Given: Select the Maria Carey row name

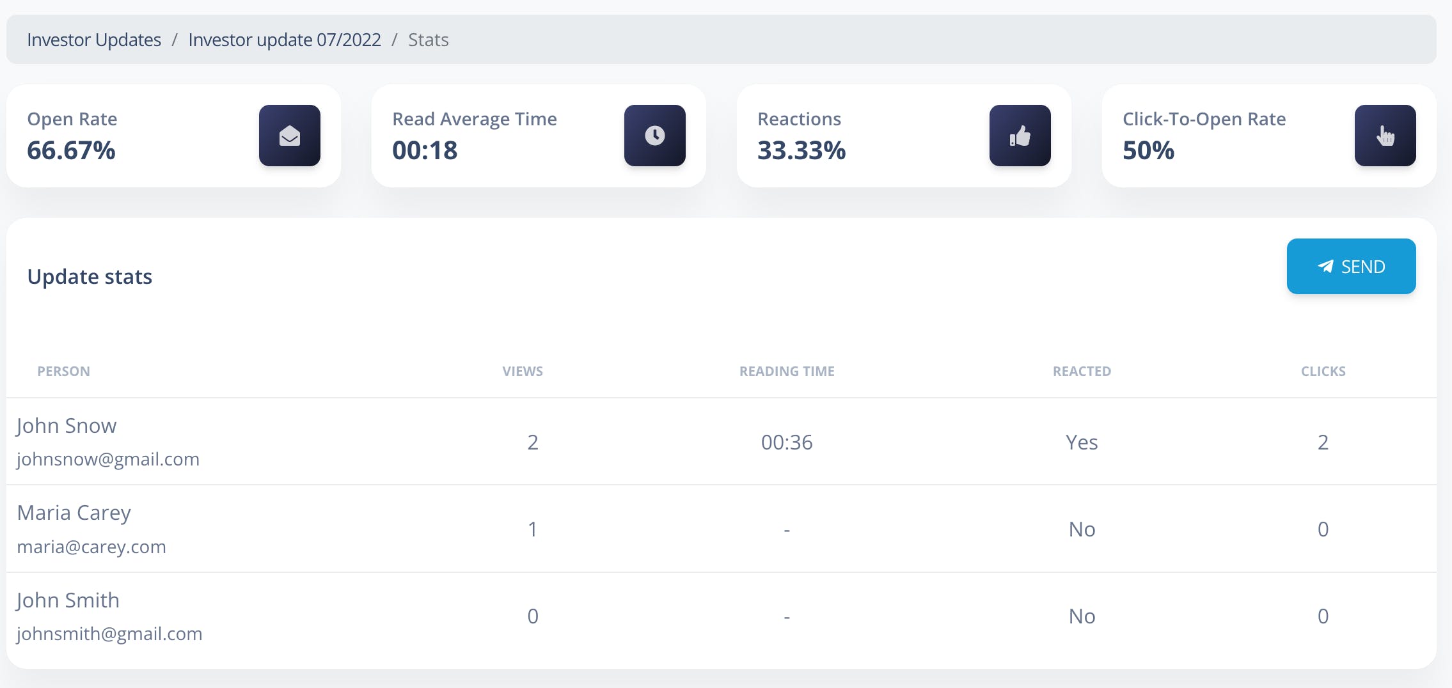Looking at the screenshot, I should pyautogui.click(x=74, y=513).
